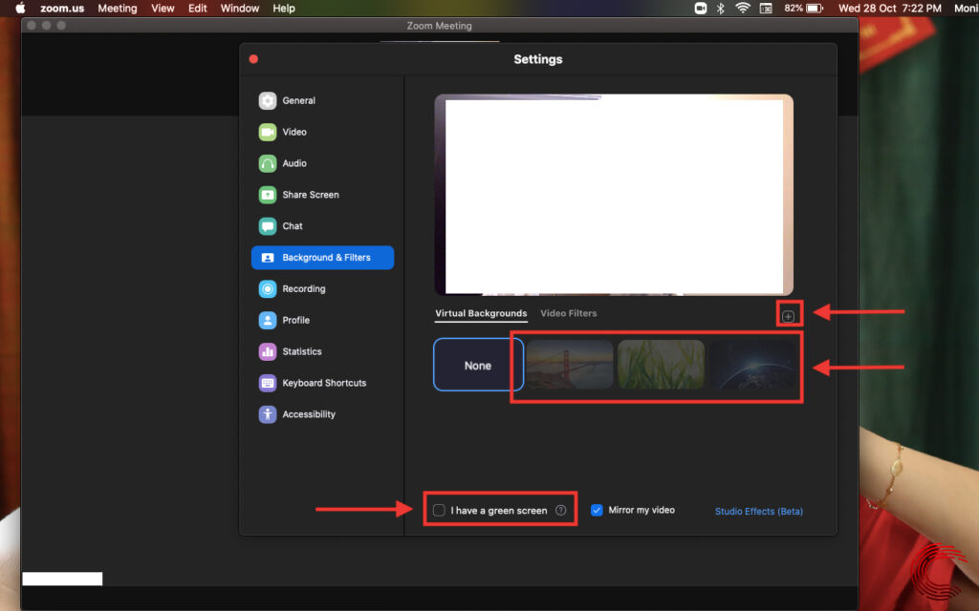Open the Accessibility settings

[297, 414]
